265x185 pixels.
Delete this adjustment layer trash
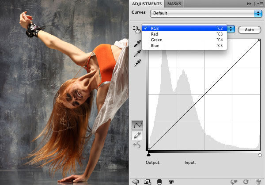coord(258,181)
